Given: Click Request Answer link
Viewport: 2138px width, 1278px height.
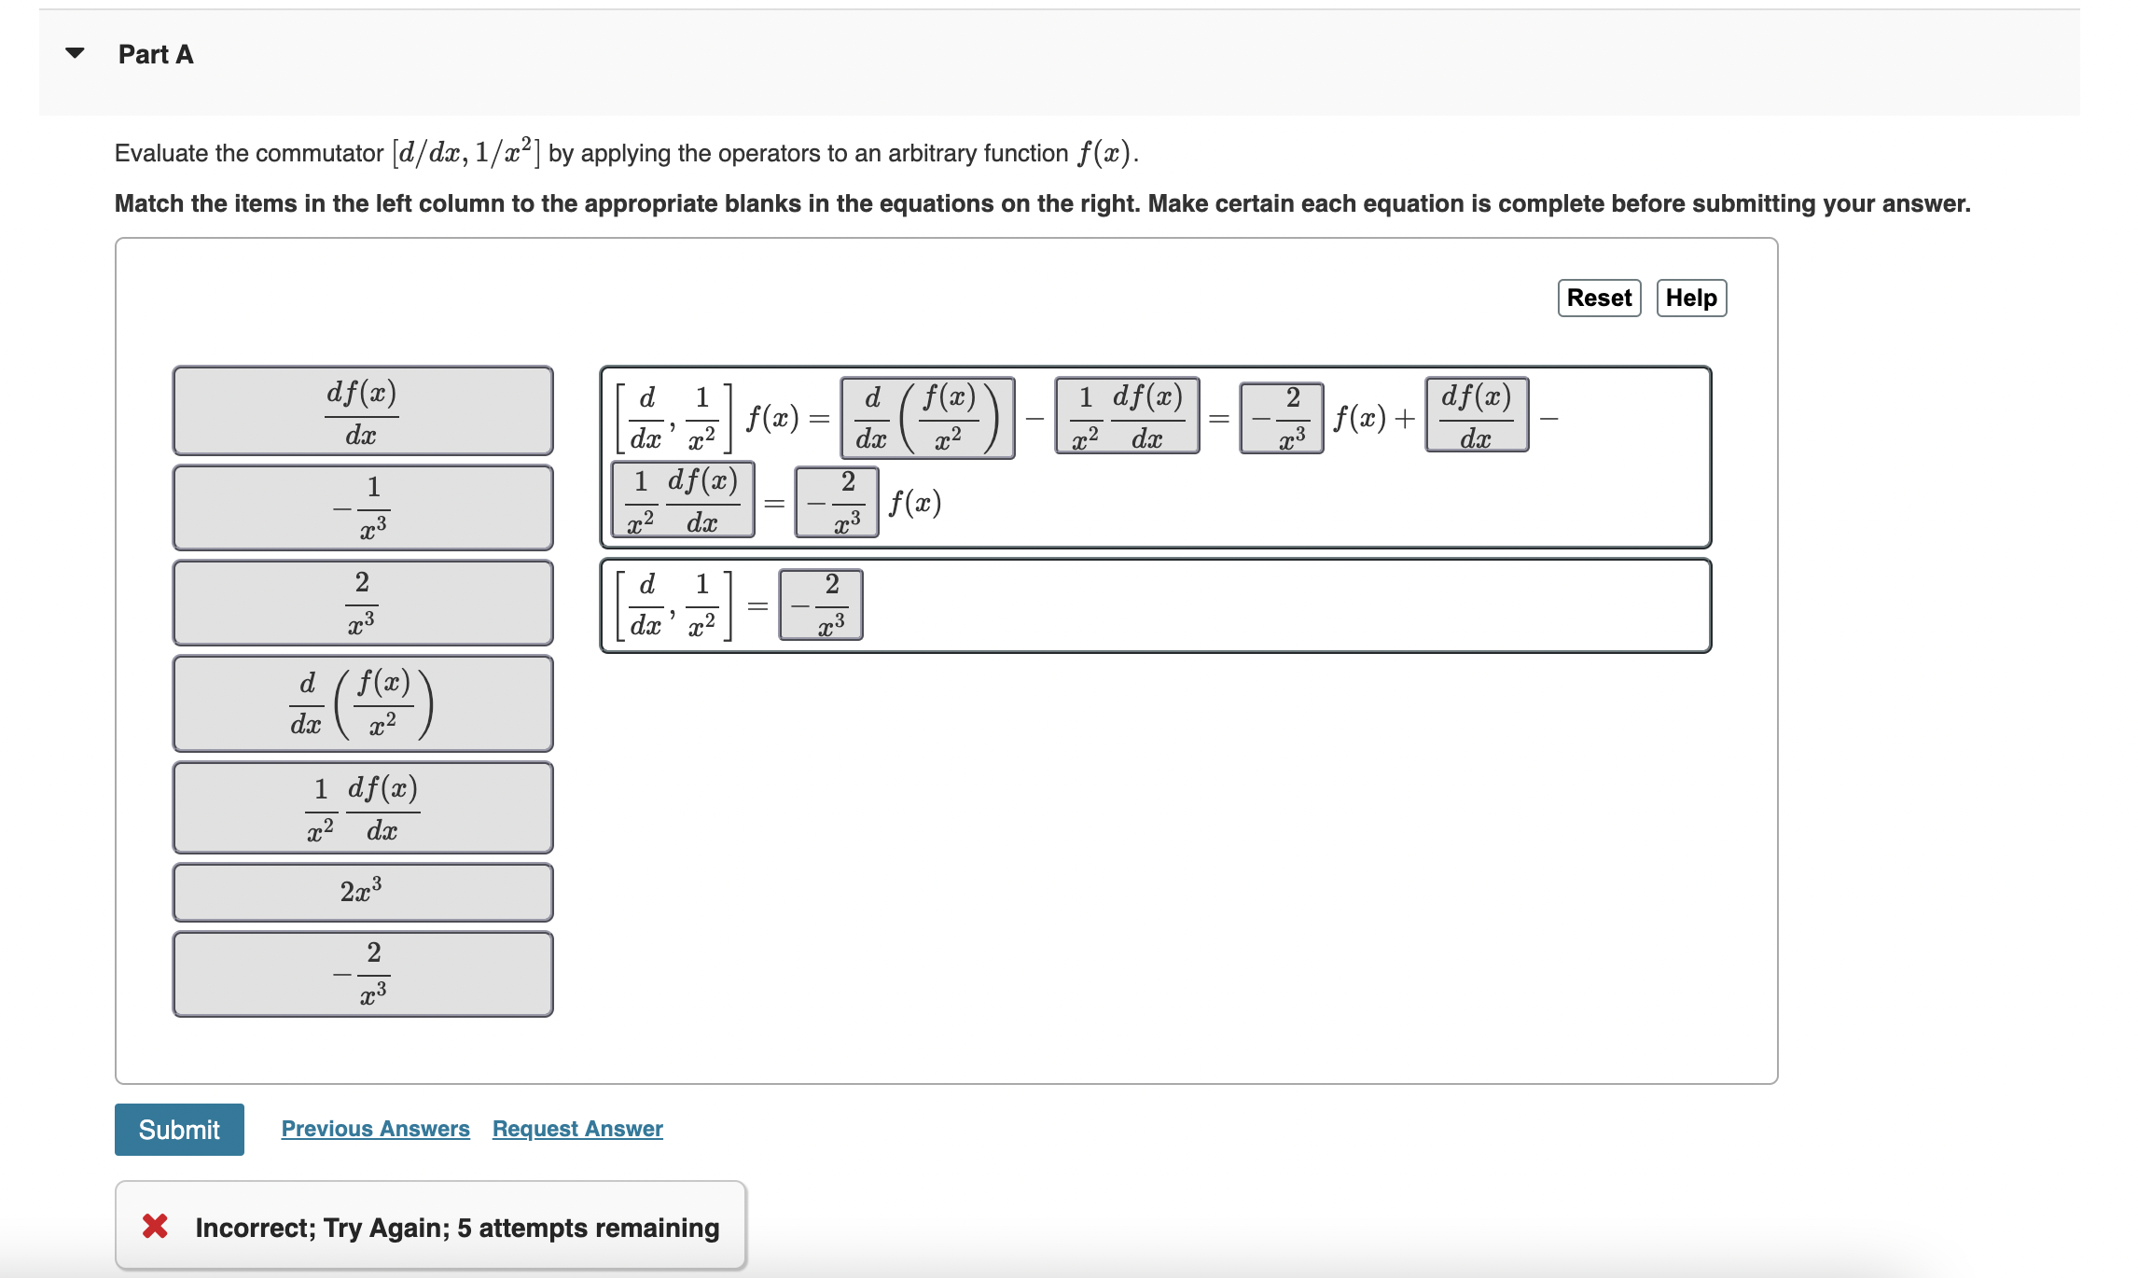Looking at the screenshot, I should click(576, 1128).
